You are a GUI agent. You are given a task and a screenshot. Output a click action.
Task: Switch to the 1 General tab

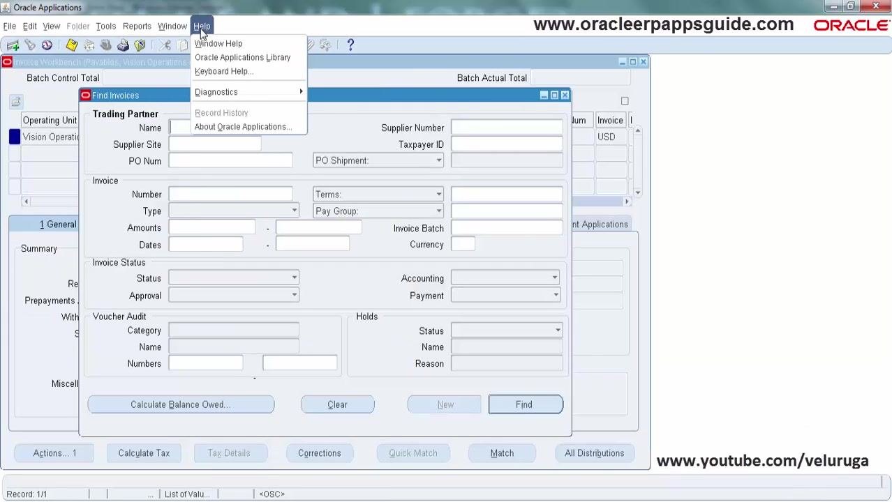tap(58, 225)
